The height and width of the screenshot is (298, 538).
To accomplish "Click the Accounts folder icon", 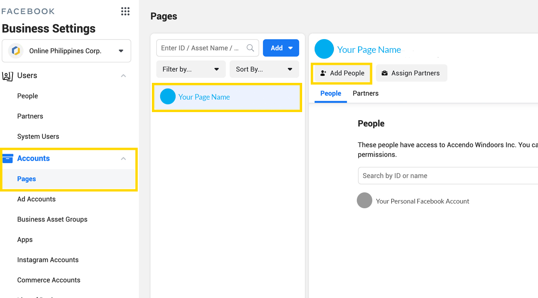I will click(8, 158).
